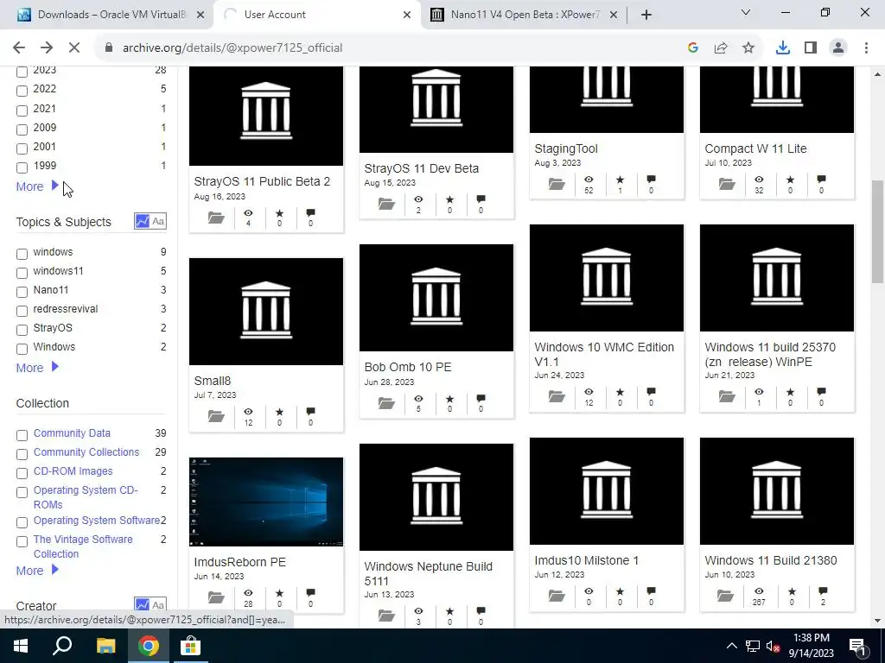Open Chrome three-dot menu
This screenshot has height=663, width=885.
coord(866,48)
